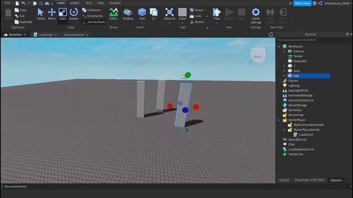This screenshot has height=198, width=353.
Task: Close the Baseplate tab
Action: click(x=25, y=35)
